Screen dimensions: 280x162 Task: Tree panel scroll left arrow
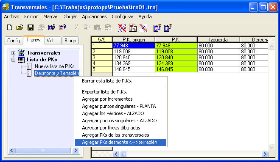click(12, 151)
